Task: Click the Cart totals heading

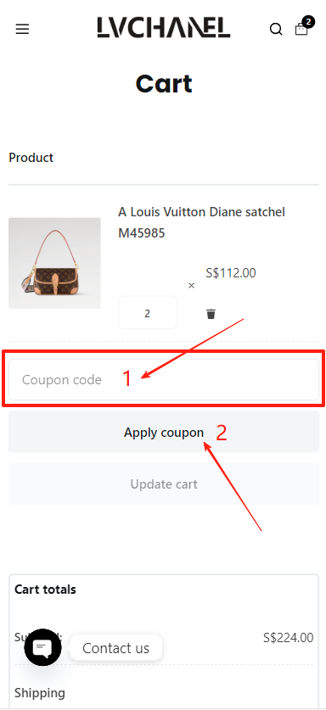Action: [45, 589]
